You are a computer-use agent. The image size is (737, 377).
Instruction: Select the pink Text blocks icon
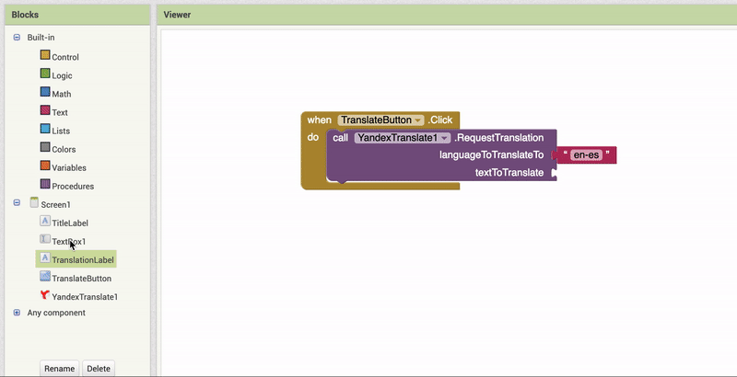coord(45,110)
